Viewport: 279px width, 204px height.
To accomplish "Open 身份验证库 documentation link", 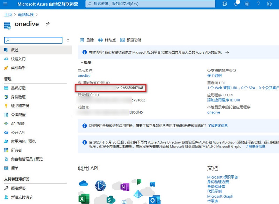I will (216, 187).
